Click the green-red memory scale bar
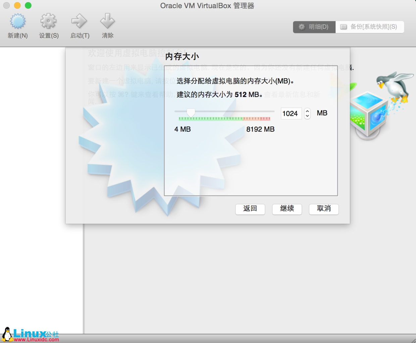The image size is (416, 343). (x=224, y=118)
